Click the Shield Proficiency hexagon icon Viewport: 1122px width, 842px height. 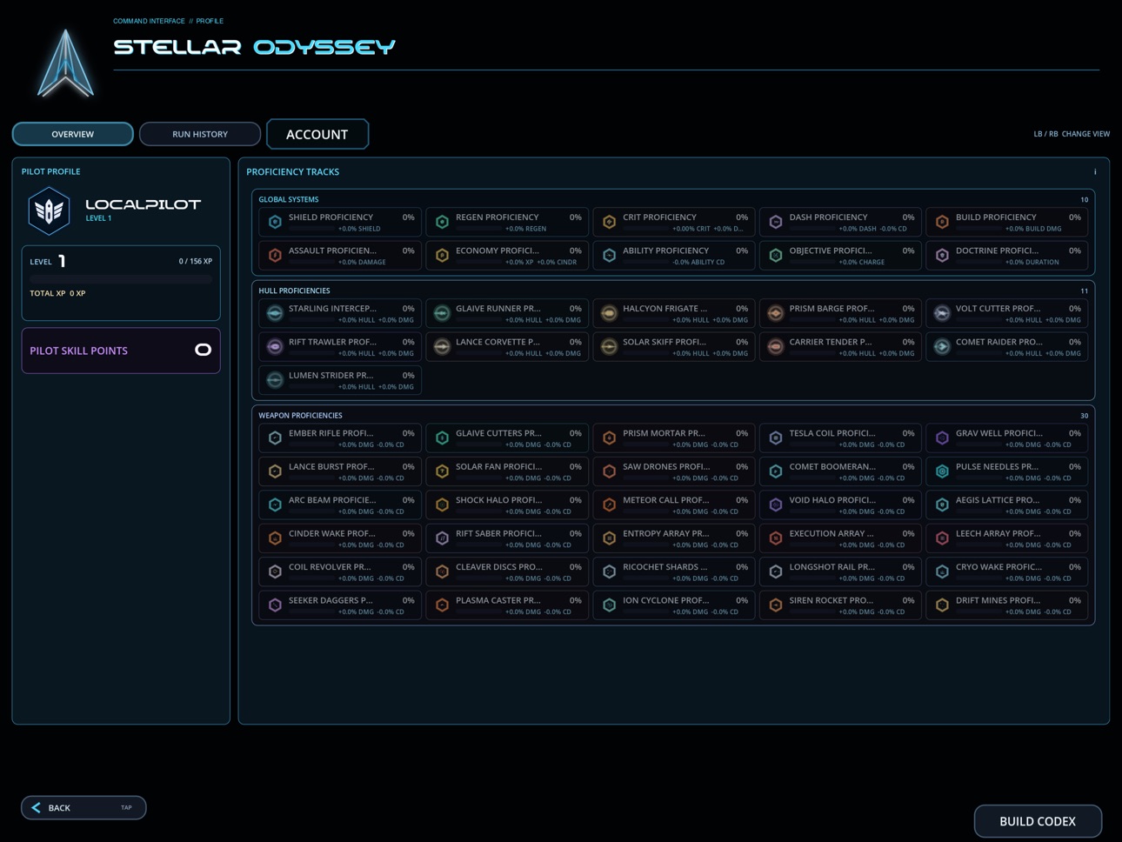(x=275, y=222)
